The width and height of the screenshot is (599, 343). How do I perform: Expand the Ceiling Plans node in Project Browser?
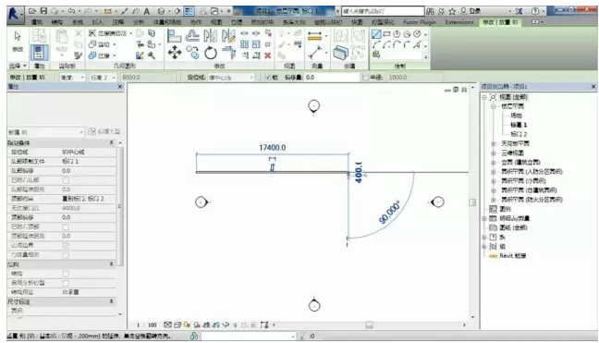(494, 143)
